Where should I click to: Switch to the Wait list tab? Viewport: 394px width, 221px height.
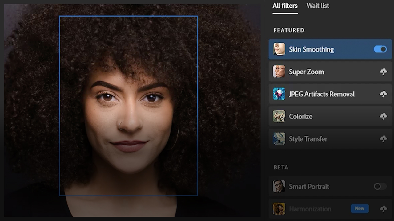pyautogui.click(x=317, y=6)
